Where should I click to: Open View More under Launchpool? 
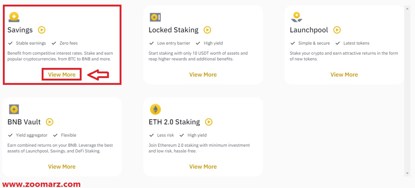pyautogui.click(x=344, y=75)
